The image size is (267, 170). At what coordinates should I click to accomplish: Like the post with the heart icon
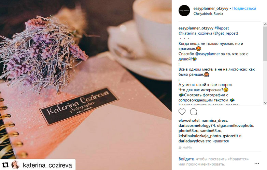[x=182, y=112]
